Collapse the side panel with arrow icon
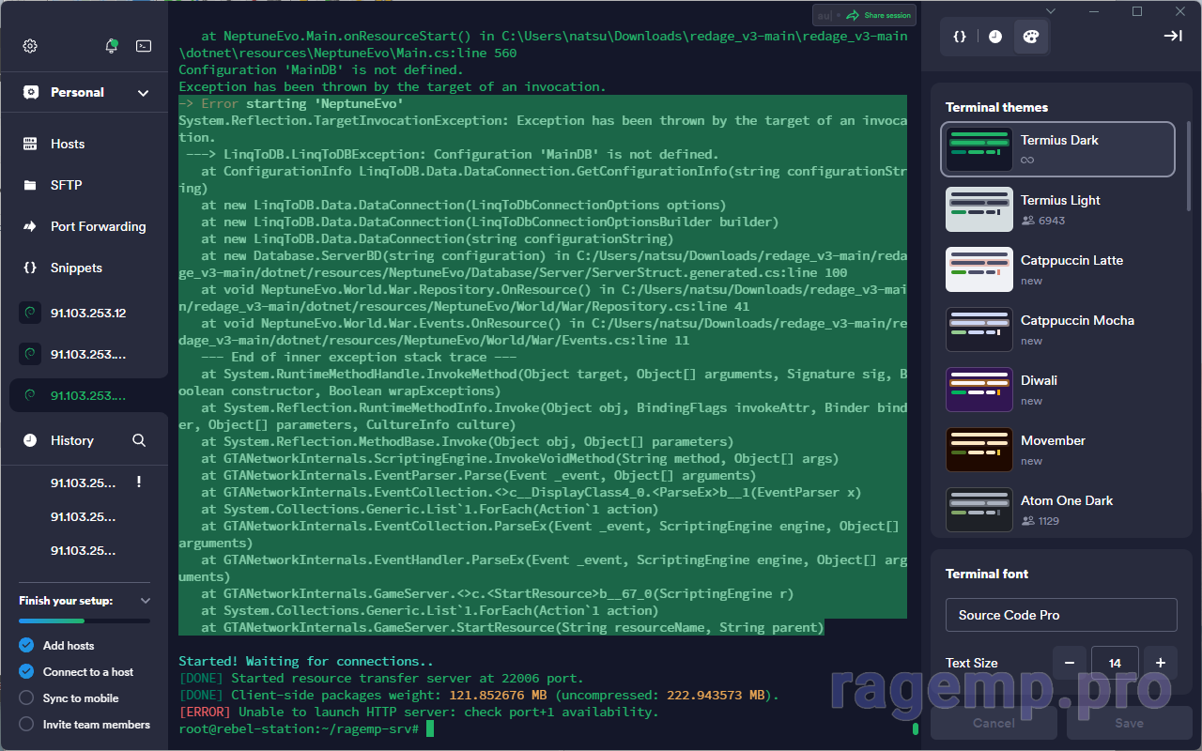This screenshot has height=751, width=1202. click(x=1172, y=36)
